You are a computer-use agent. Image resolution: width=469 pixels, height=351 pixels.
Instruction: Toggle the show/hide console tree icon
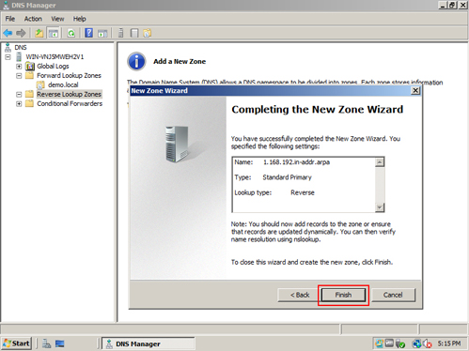[54, 33]
